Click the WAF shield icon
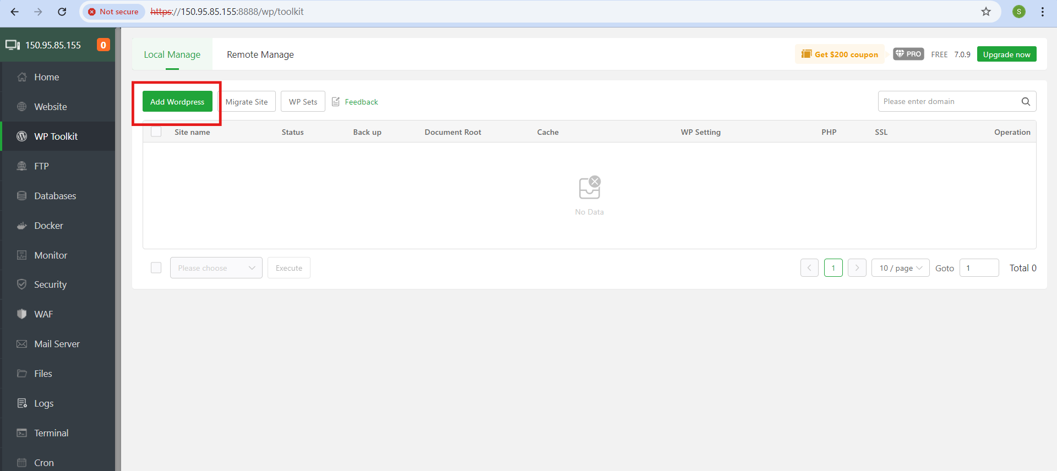This screenshot has height=471, width=1057. pyautogui.click(x=22, y=314)
